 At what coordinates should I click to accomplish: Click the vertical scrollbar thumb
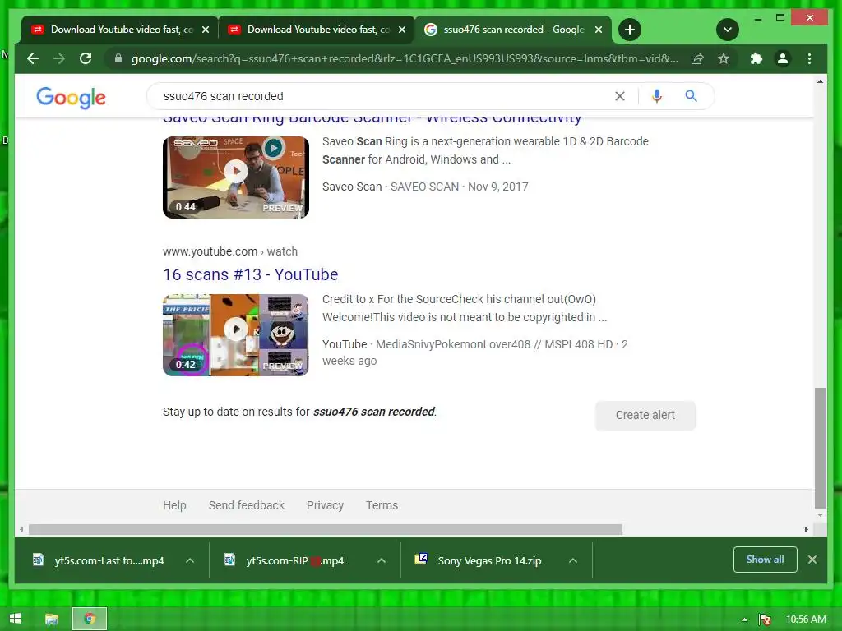(820, 448)
